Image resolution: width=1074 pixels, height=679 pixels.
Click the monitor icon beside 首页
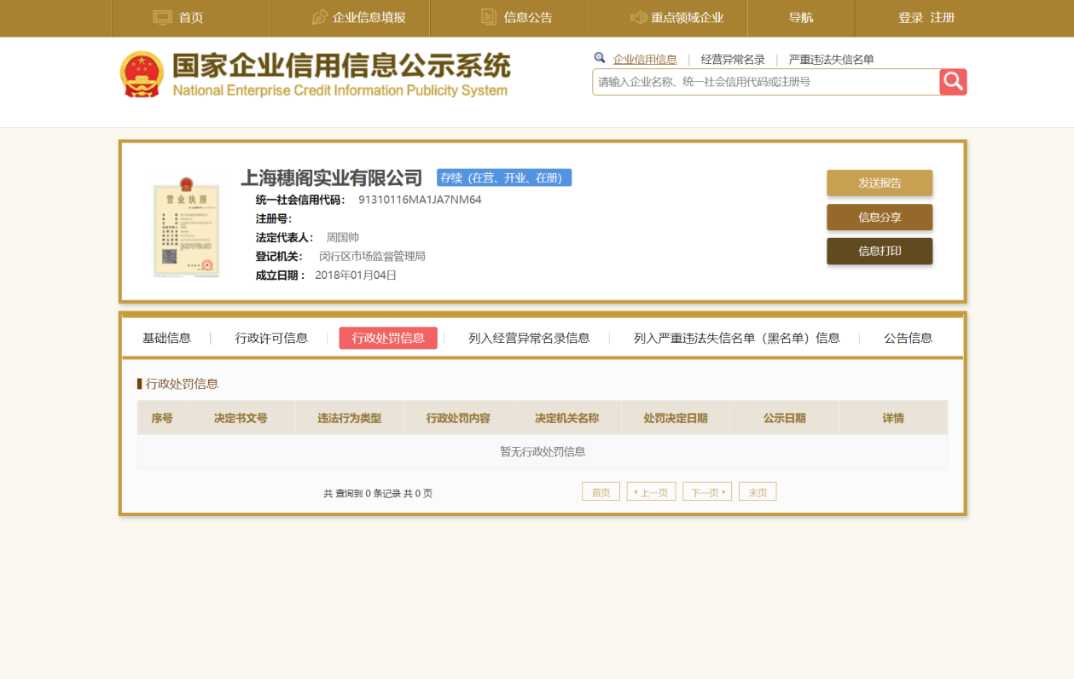162,18
